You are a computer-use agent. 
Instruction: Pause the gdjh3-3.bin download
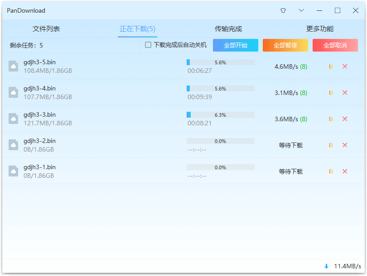(331, 119)
